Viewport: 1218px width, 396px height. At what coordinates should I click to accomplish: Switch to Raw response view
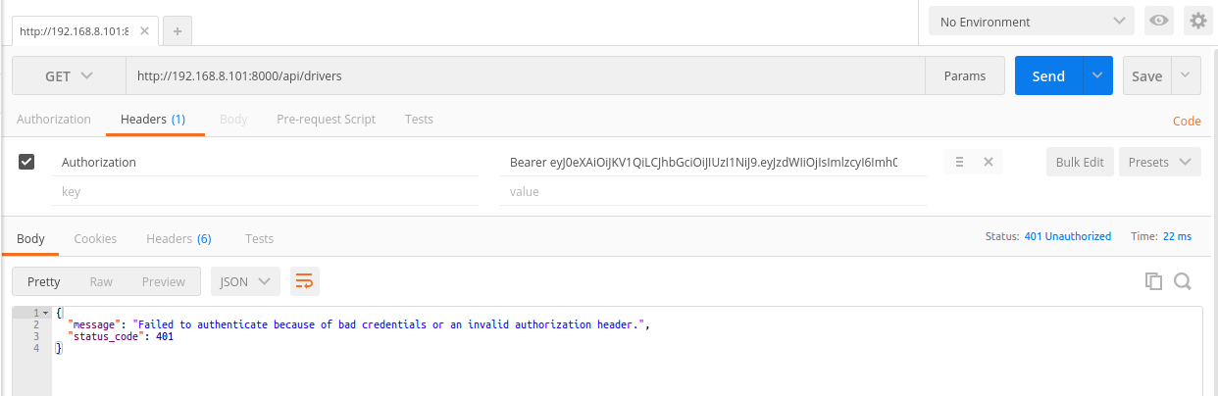pyautogui.click(x=101, y=281)
